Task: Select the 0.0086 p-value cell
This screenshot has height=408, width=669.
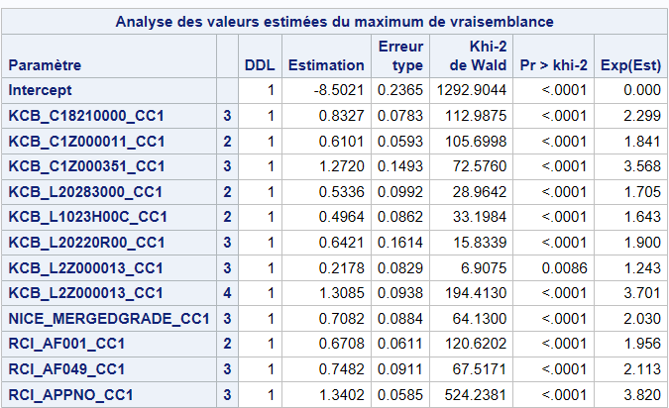Action: pyautogui.click(x=565, y=268)
